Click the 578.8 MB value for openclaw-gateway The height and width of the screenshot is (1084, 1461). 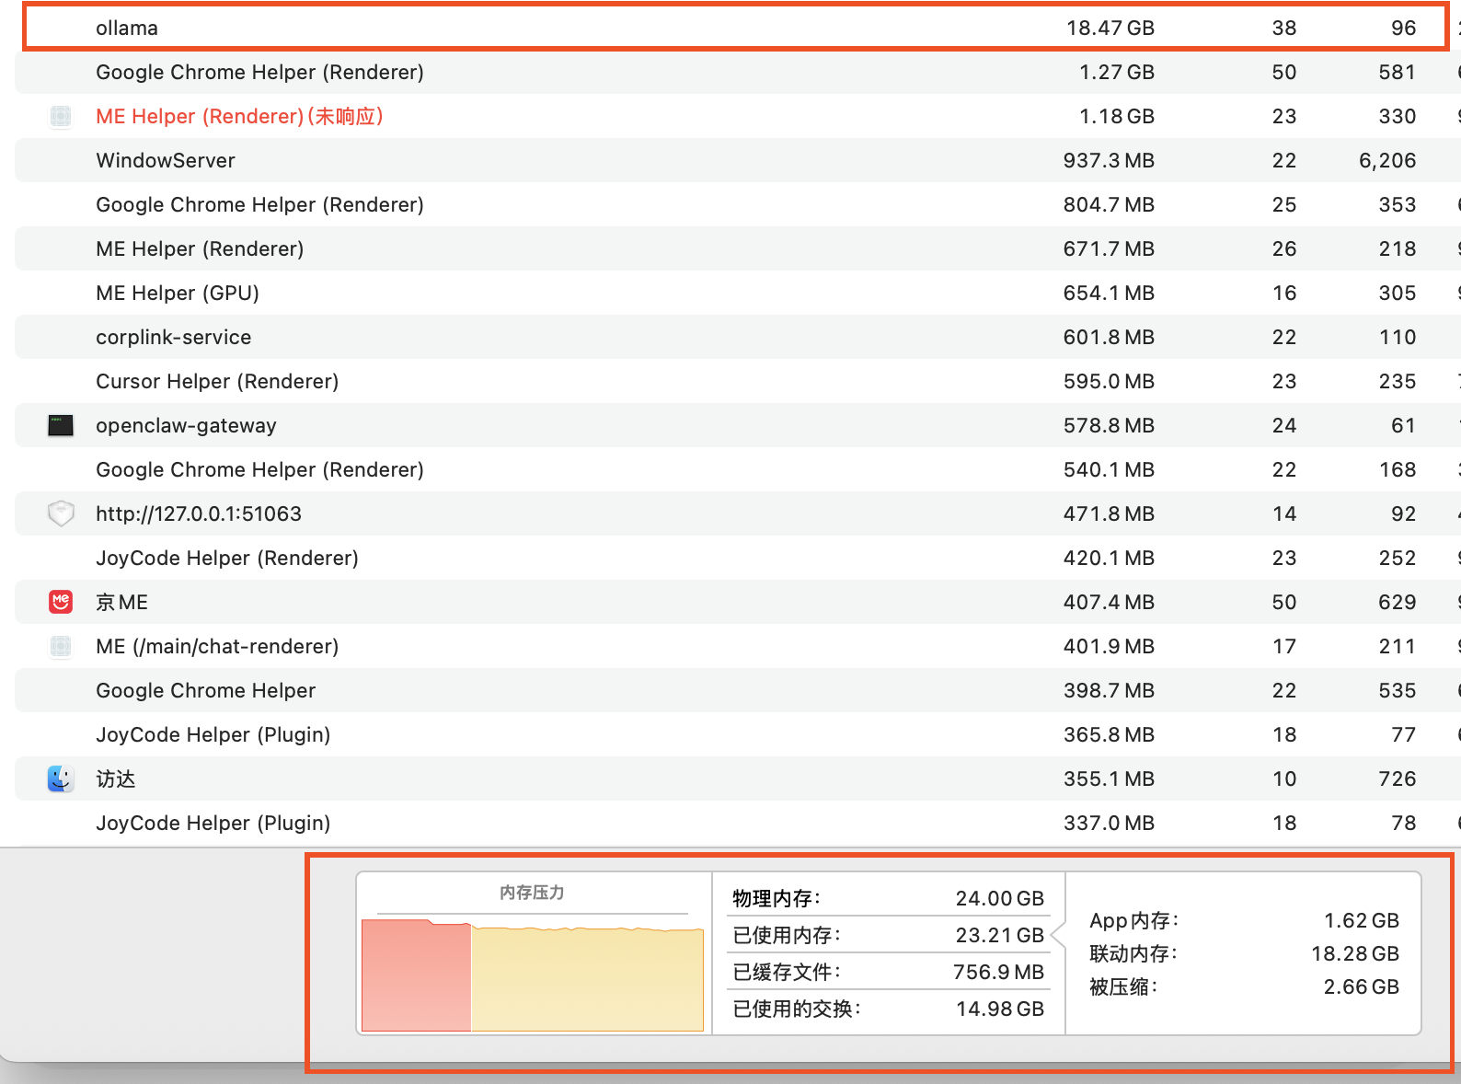(x=1109, y=425)
